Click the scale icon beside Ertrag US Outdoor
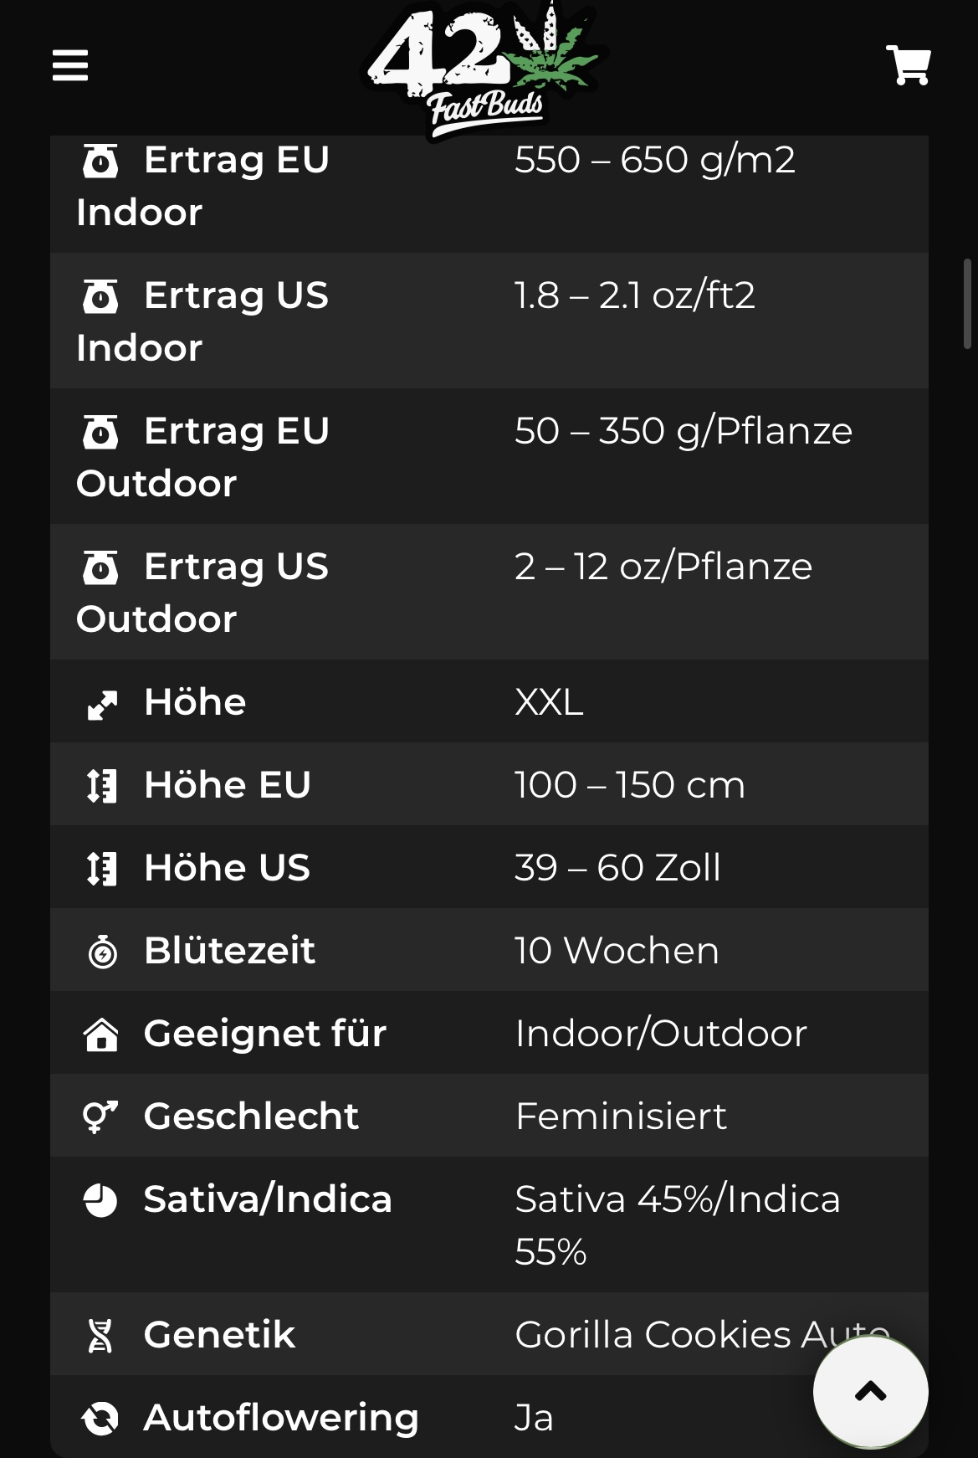Image resolution: width=978 pixels, height=1458 pixels. click(100, 567)
